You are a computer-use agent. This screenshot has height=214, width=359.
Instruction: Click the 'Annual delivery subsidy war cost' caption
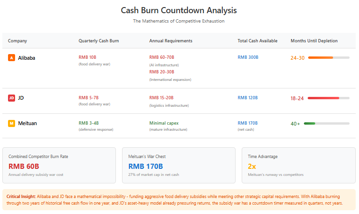pyautogui.click(x=36, y=174)
